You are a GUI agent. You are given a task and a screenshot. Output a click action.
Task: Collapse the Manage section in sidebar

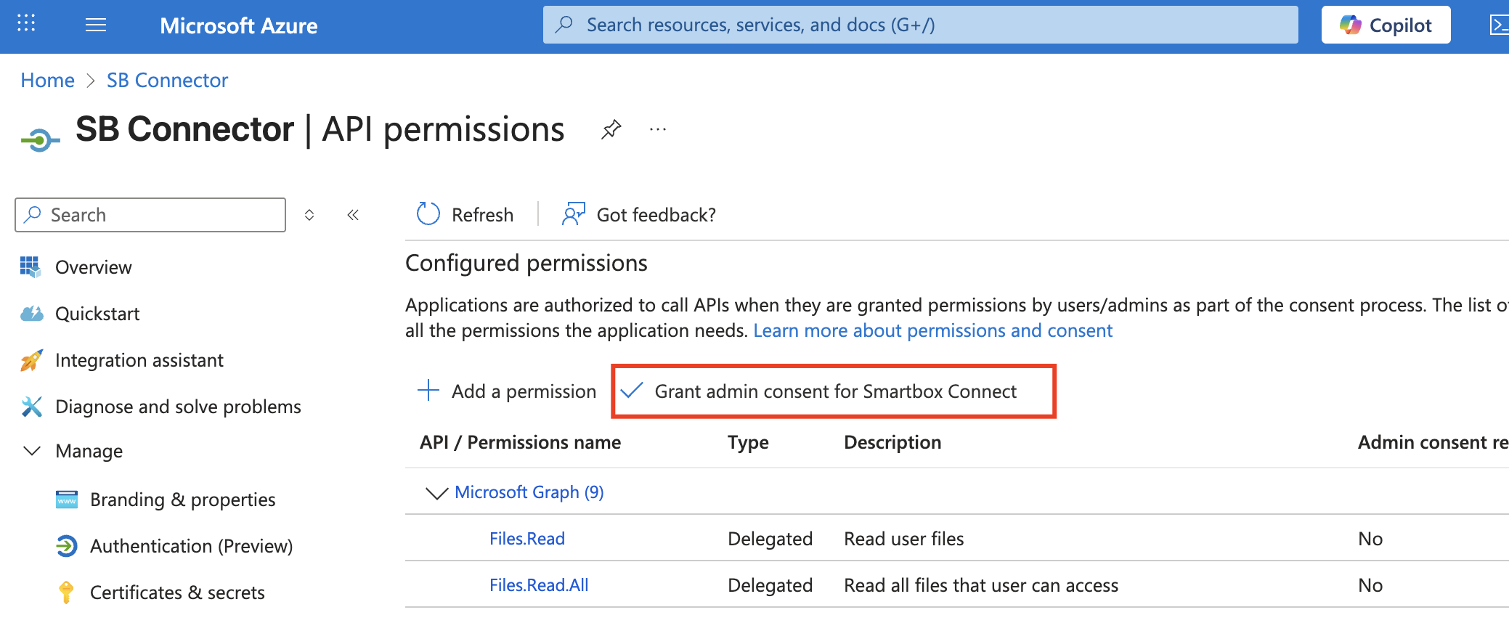32,451
